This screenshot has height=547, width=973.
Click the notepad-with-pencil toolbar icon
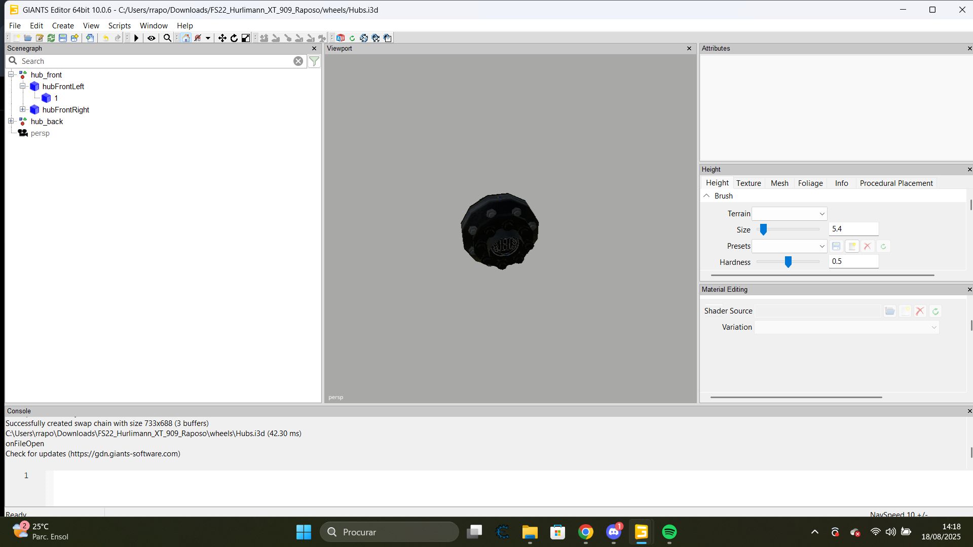(x=40, y=38)
